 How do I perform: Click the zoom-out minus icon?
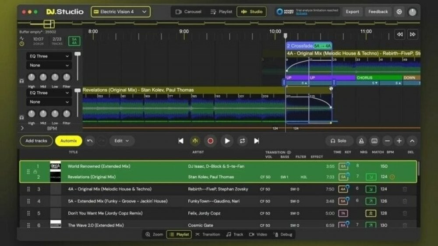pos(387,141)
